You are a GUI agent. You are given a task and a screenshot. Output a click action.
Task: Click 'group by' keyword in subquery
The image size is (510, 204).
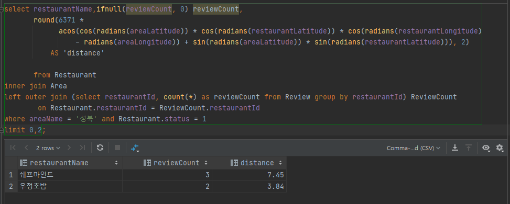tap(332, 97)
